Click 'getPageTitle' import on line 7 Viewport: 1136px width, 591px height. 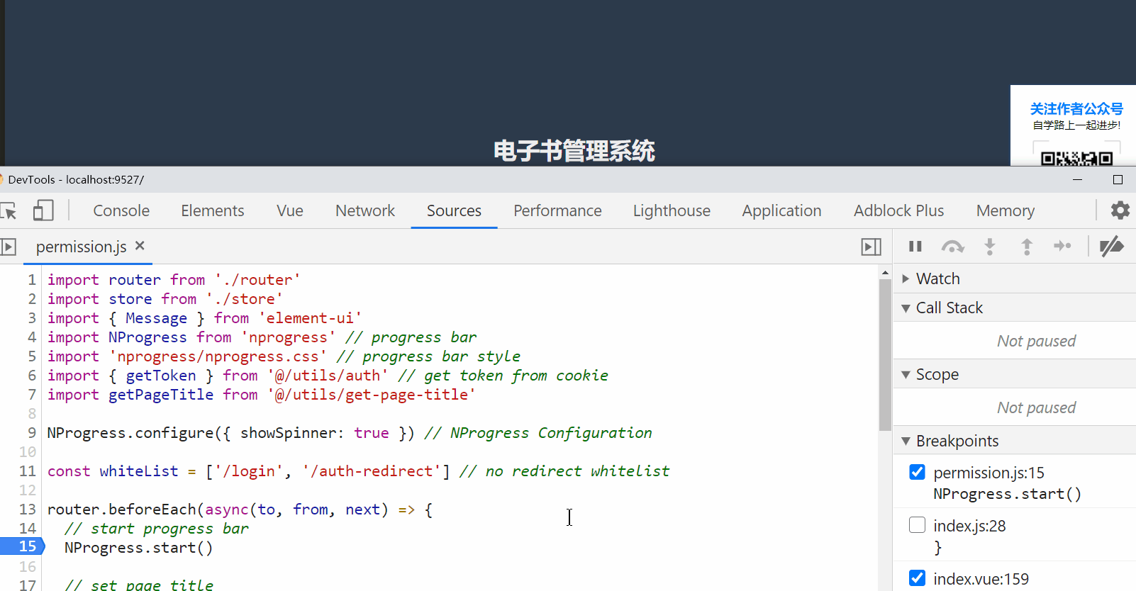point(161,395)
